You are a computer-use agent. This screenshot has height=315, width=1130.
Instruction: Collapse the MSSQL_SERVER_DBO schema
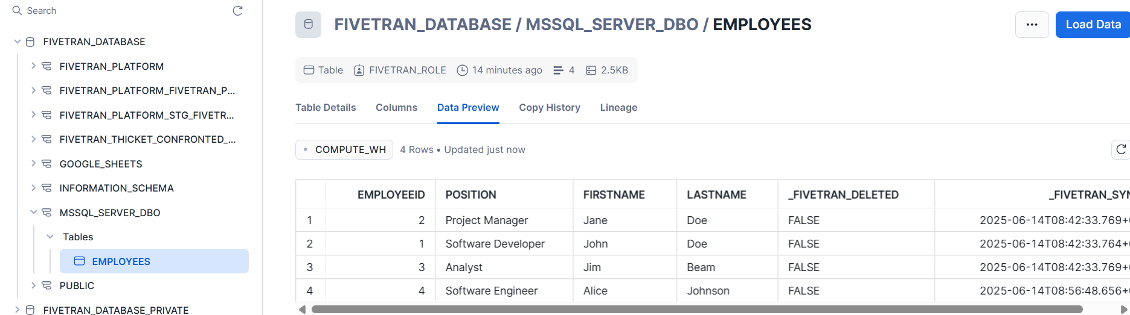coord(34,213)
